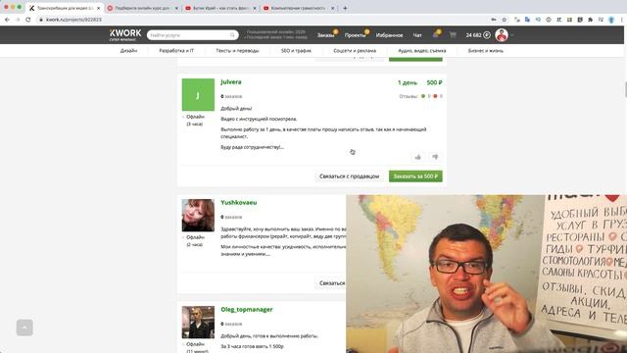The image size is (627, 353).
Task: Open the shopping cart
Action: pos(453,35)
